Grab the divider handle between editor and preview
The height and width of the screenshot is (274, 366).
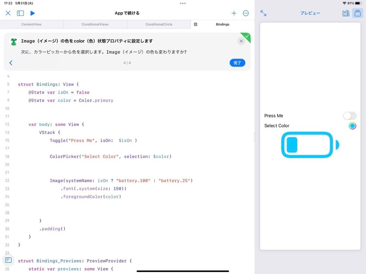pyautogui.click(x=255, y=137)
